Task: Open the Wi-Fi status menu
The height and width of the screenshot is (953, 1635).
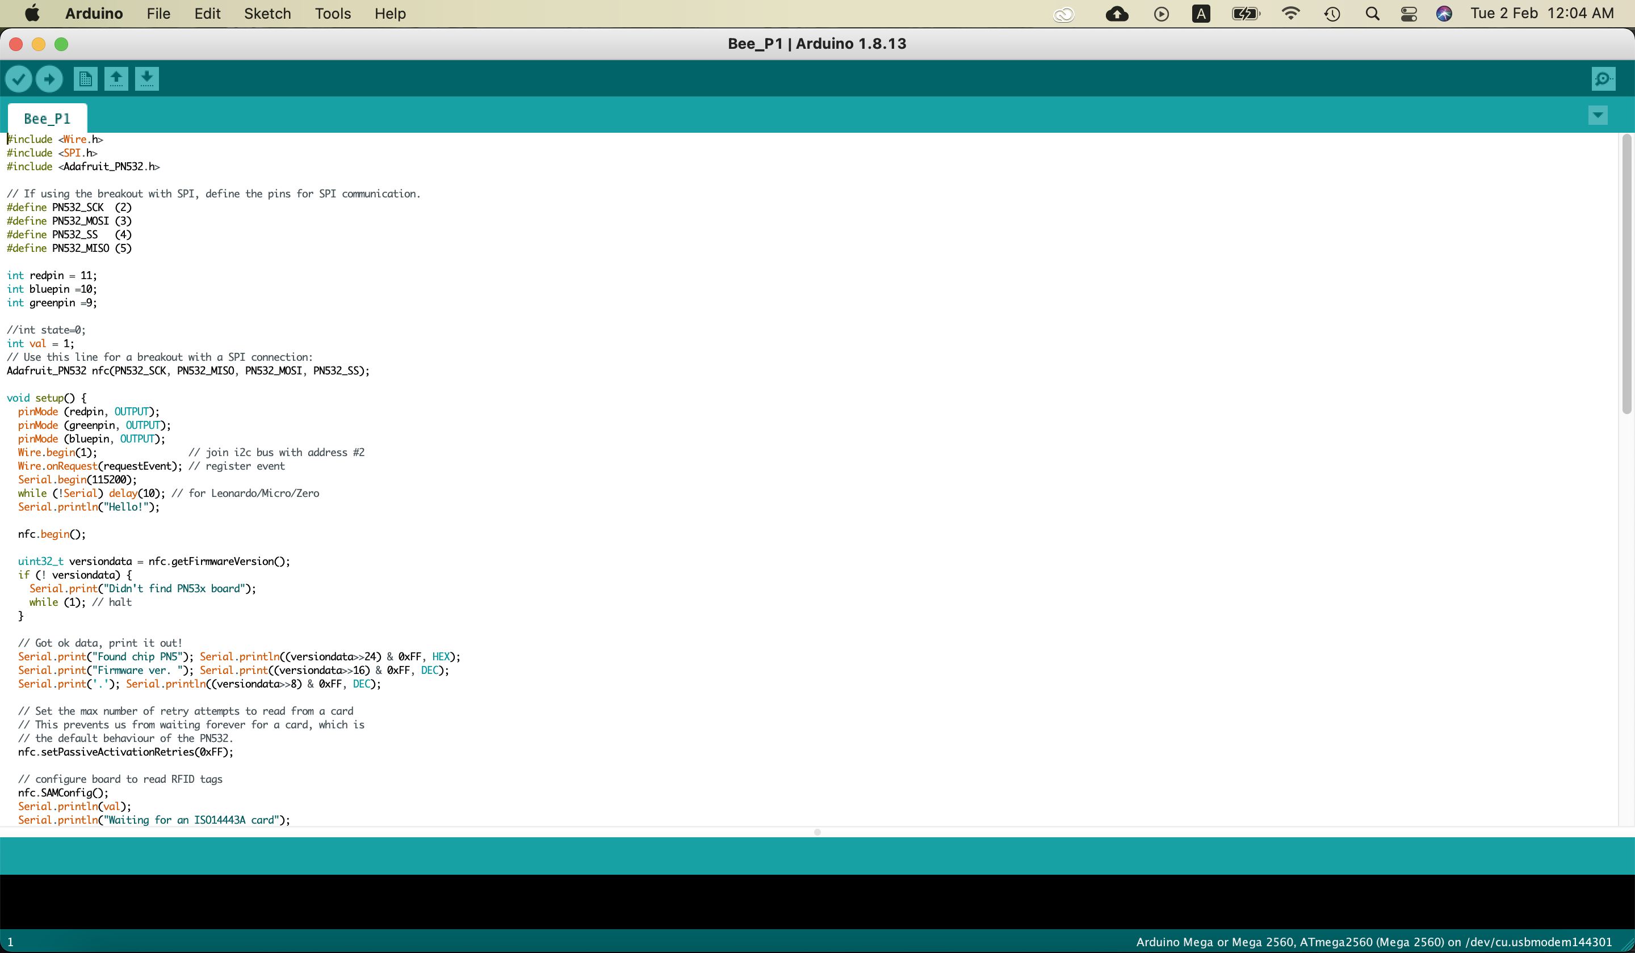Action: [x=1291, y=14]
